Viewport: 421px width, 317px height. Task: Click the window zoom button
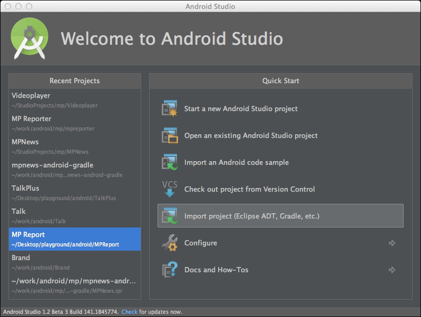pos(29,6)
